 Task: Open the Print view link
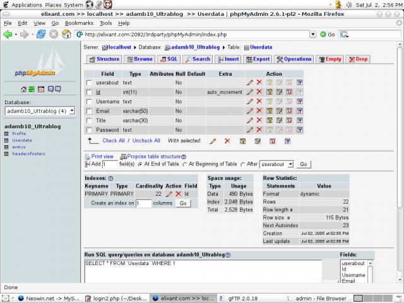(x=102, y=157)
